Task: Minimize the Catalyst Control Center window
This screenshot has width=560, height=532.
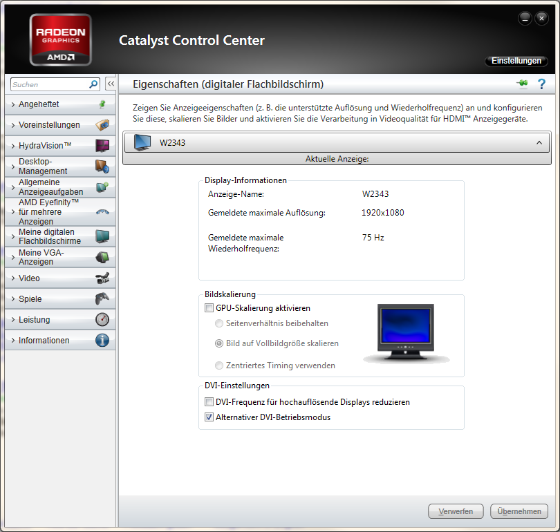Action: [x=525, y=18]
